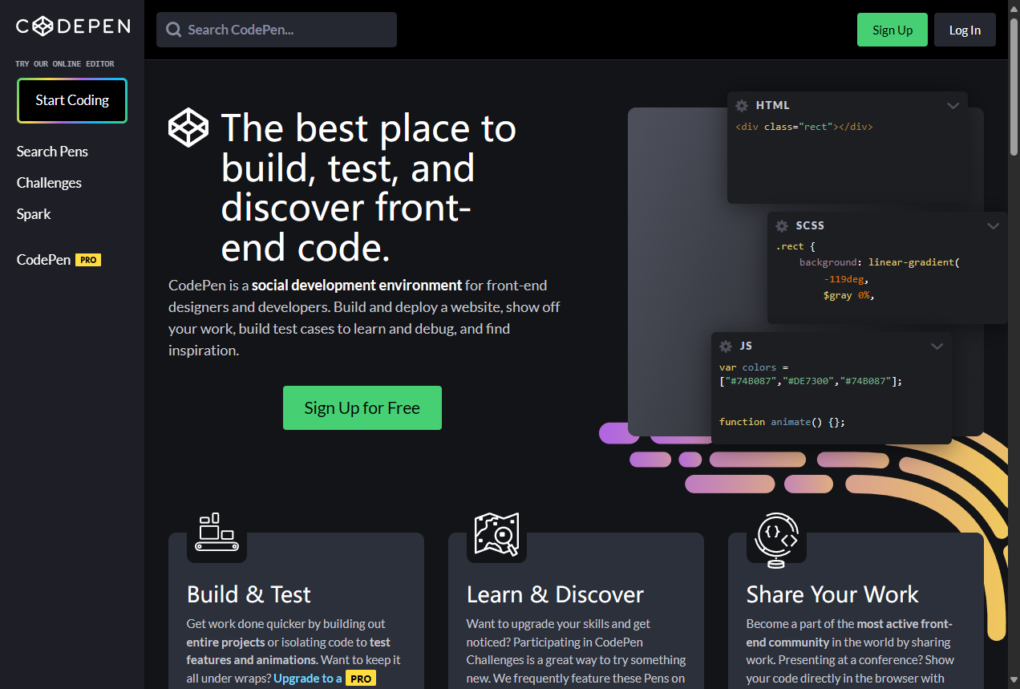1020x689 pixels.
Task: Click the globe icon above Share Your Work
Action: [776, 536]
